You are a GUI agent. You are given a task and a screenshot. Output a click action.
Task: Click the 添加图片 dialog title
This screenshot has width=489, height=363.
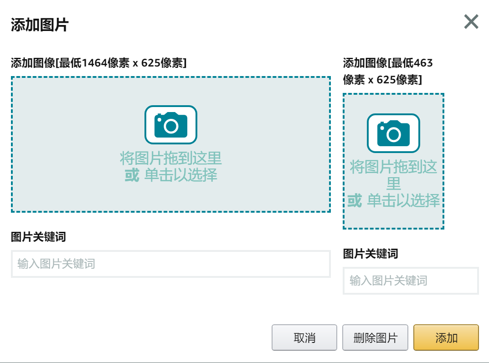(x=40, y=25)
